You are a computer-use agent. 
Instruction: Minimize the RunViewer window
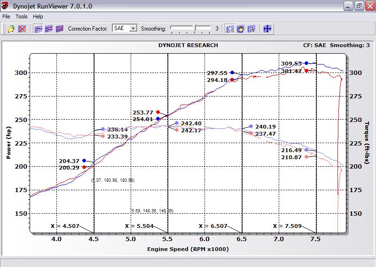pyautogui.click(x=348, y=6)
